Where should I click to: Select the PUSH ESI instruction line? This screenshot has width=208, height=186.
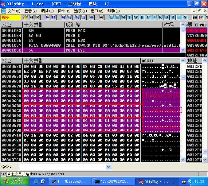(90, 50)
